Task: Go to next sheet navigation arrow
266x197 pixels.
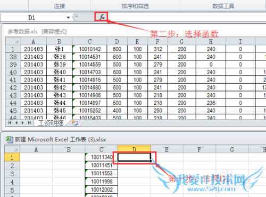Action: click(23, 123)
